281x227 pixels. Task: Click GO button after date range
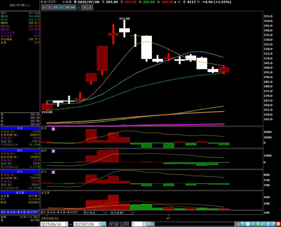(x=104, y=224)
